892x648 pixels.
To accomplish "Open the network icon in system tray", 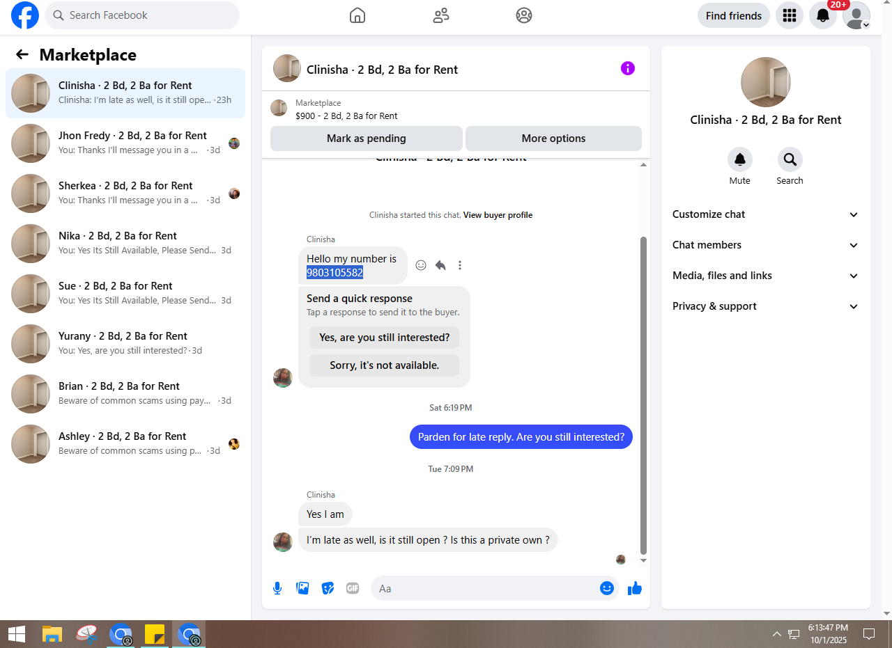I will click(794, 634).
